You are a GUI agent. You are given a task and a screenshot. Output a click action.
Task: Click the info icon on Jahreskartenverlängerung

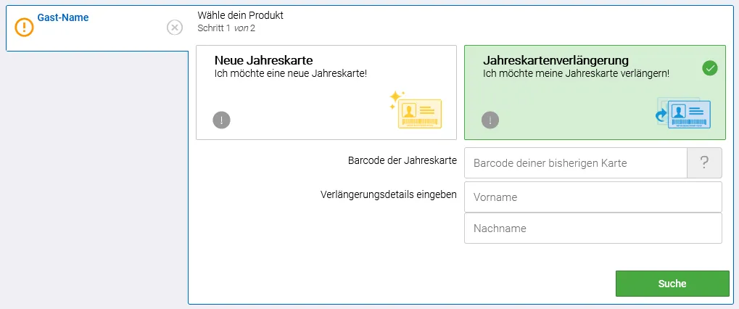tap(490, 120)
